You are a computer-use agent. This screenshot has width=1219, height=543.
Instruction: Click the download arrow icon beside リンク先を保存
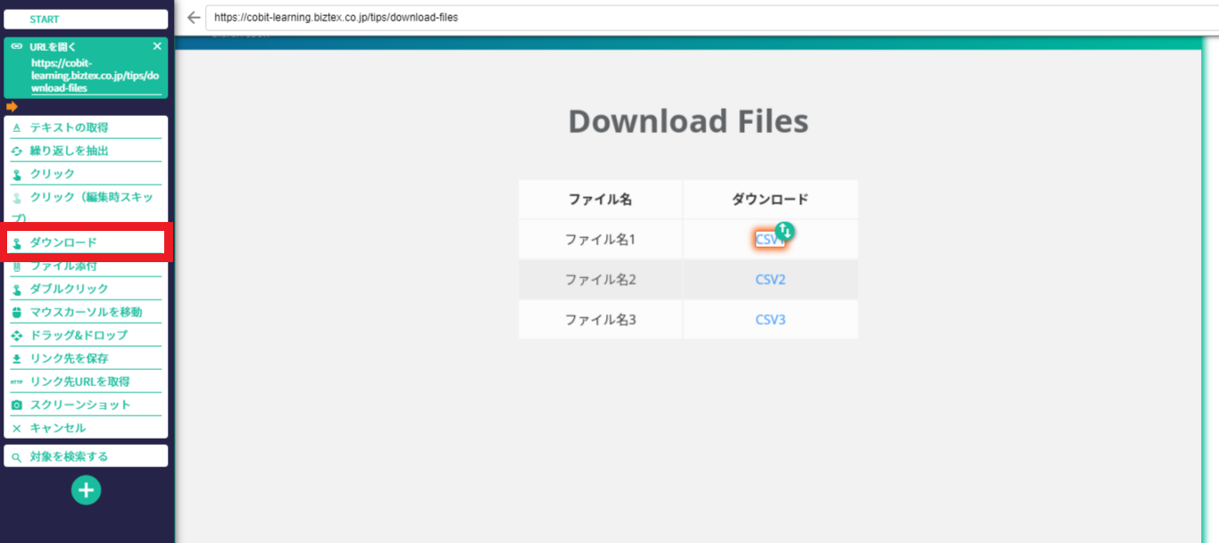tap(16, 358)
